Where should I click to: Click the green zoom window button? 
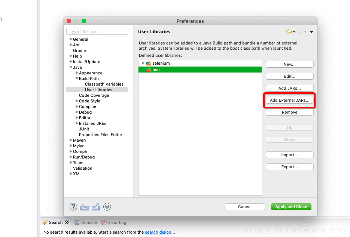click(x=84, y=21)
